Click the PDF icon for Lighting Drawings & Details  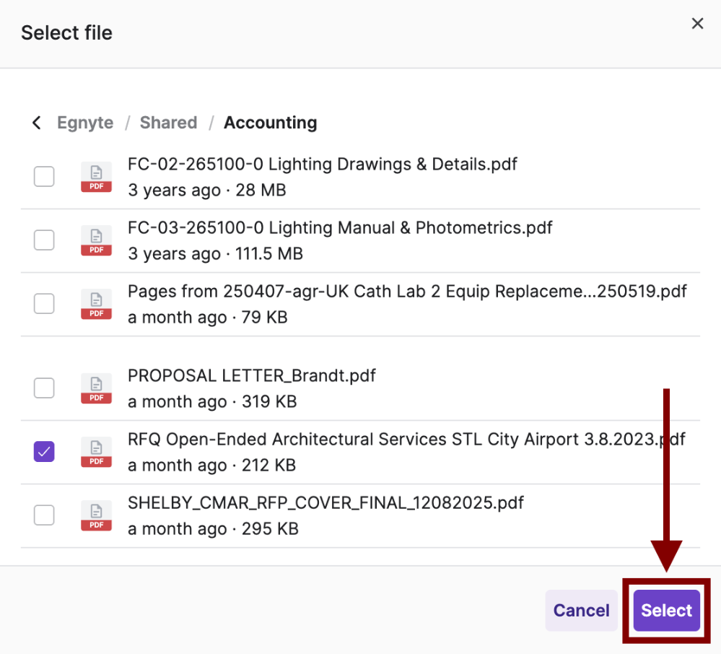pos(96,177)
